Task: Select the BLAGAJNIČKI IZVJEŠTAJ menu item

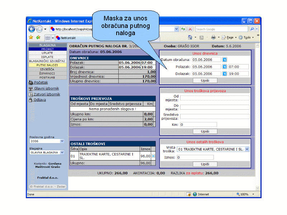Action: [x=47, y=61]
